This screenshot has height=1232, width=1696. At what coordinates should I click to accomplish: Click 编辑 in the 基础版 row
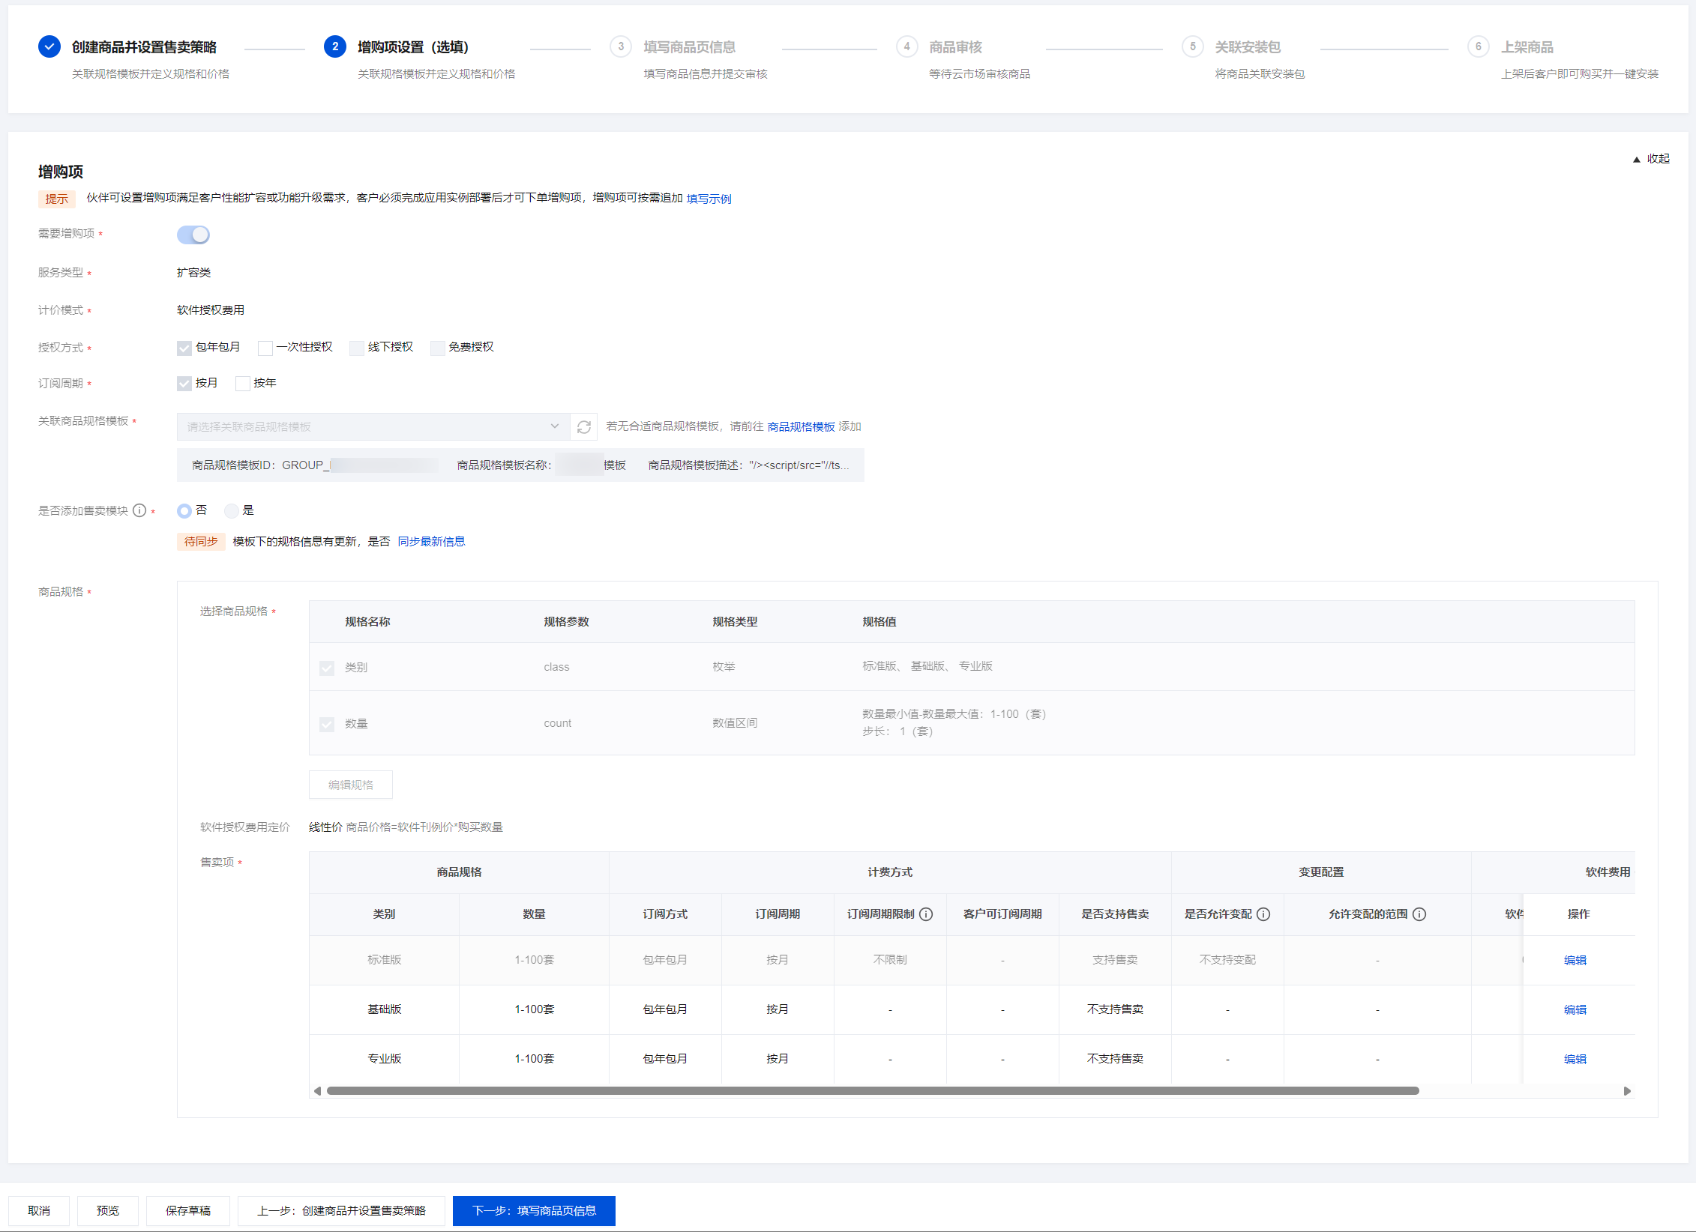click(1575, 1010)
